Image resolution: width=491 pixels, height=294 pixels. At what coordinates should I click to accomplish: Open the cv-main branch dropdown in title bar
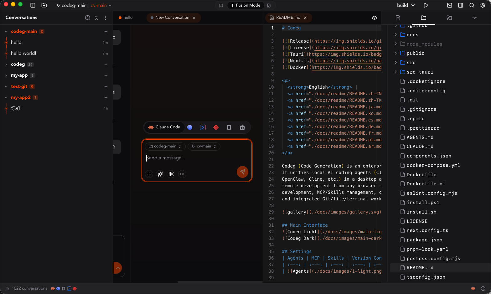point(101,5)
